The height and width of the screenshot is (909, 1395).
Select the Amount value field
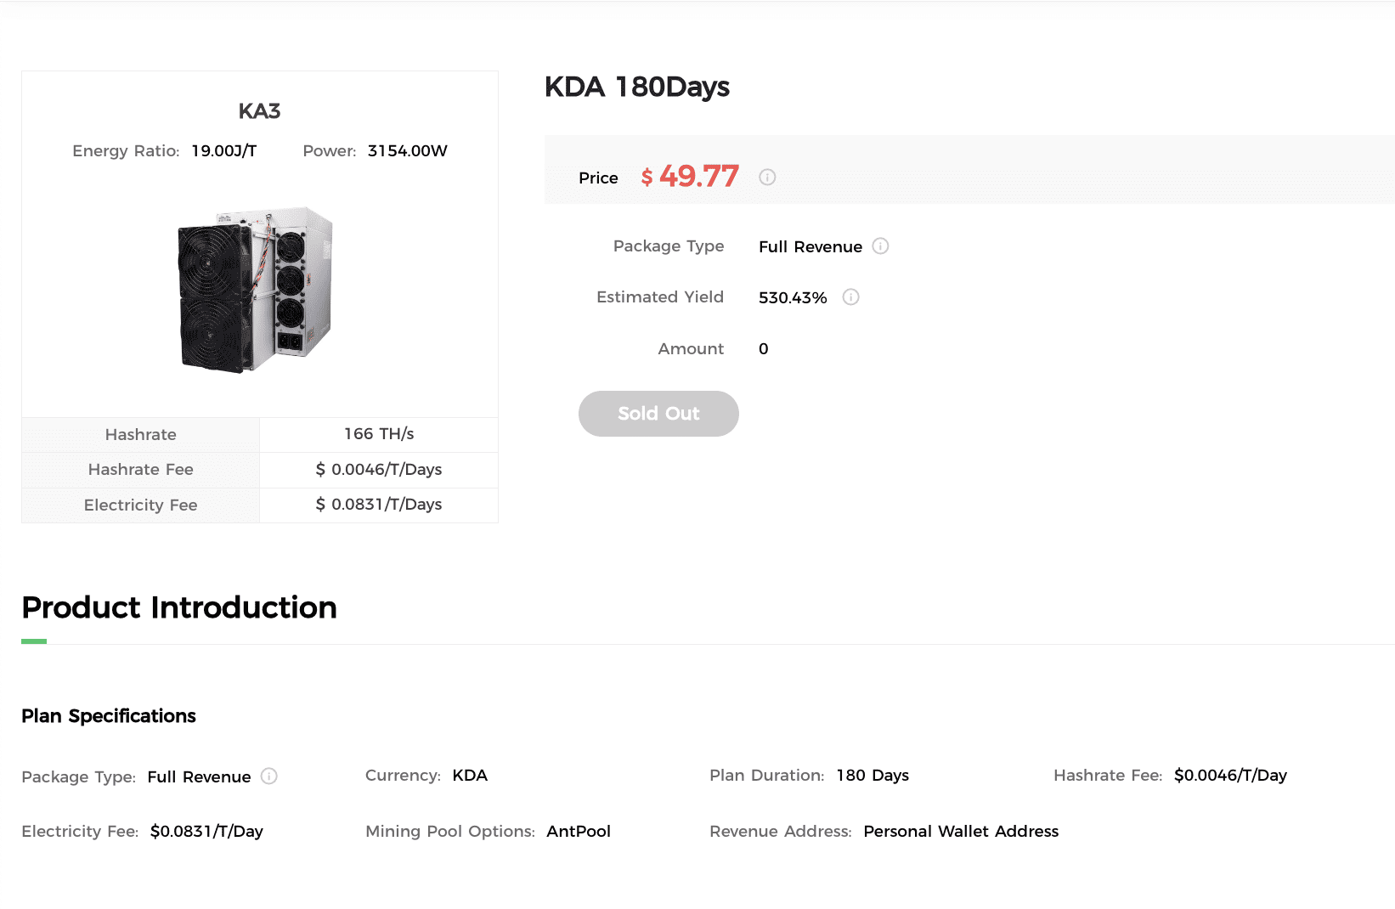(x=764, y=349)
